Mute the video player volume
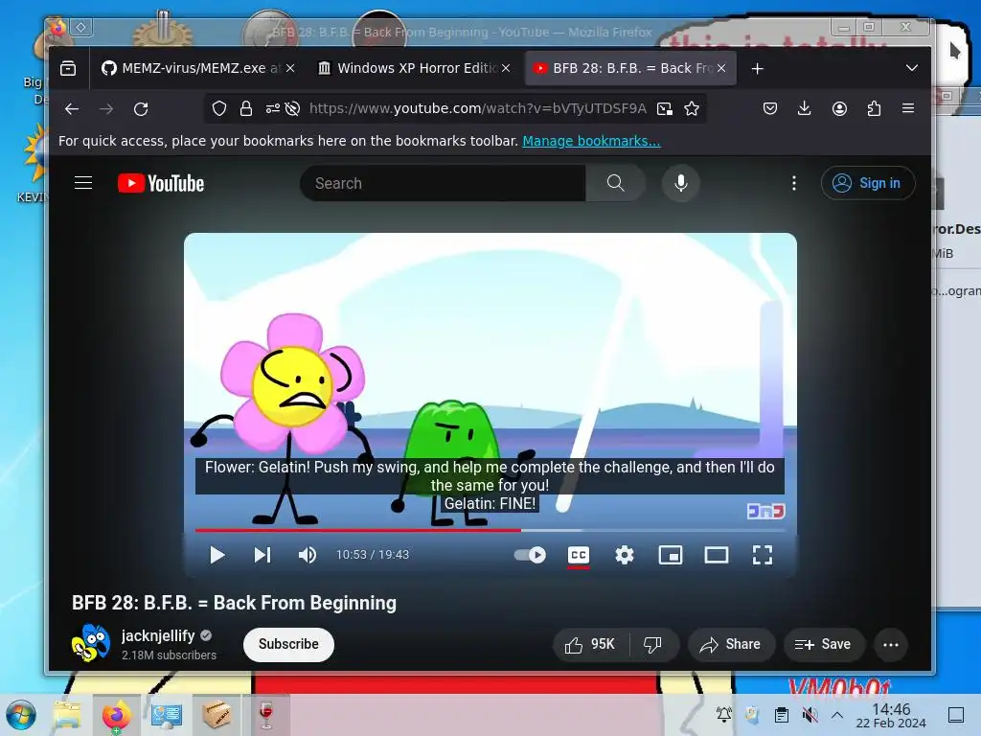Screen dimensions: 981x736 (x=308, y=555)
